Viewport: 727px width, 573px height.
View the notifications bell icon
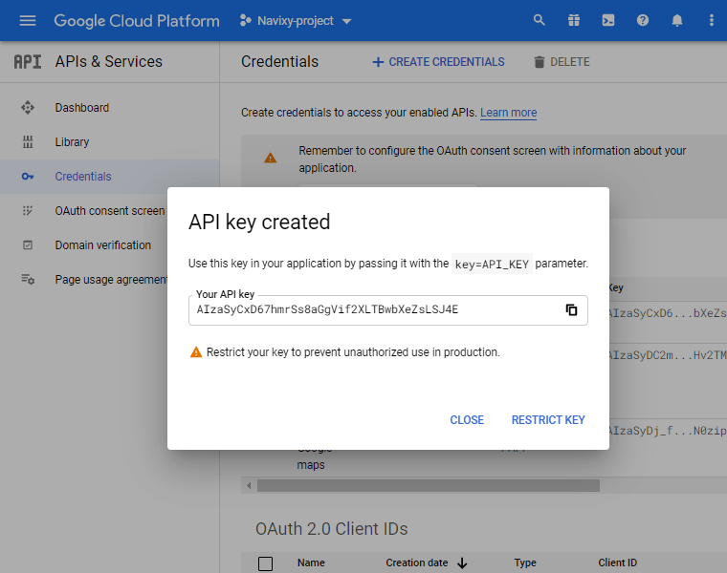677,20
